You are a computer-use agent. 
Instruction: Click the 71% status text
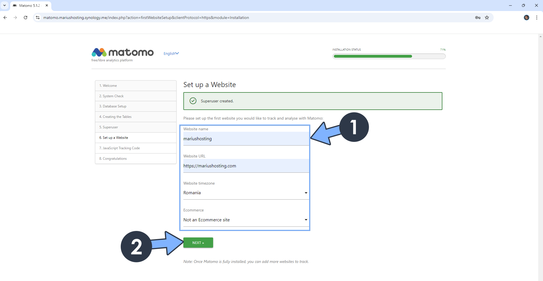(443, 49)
